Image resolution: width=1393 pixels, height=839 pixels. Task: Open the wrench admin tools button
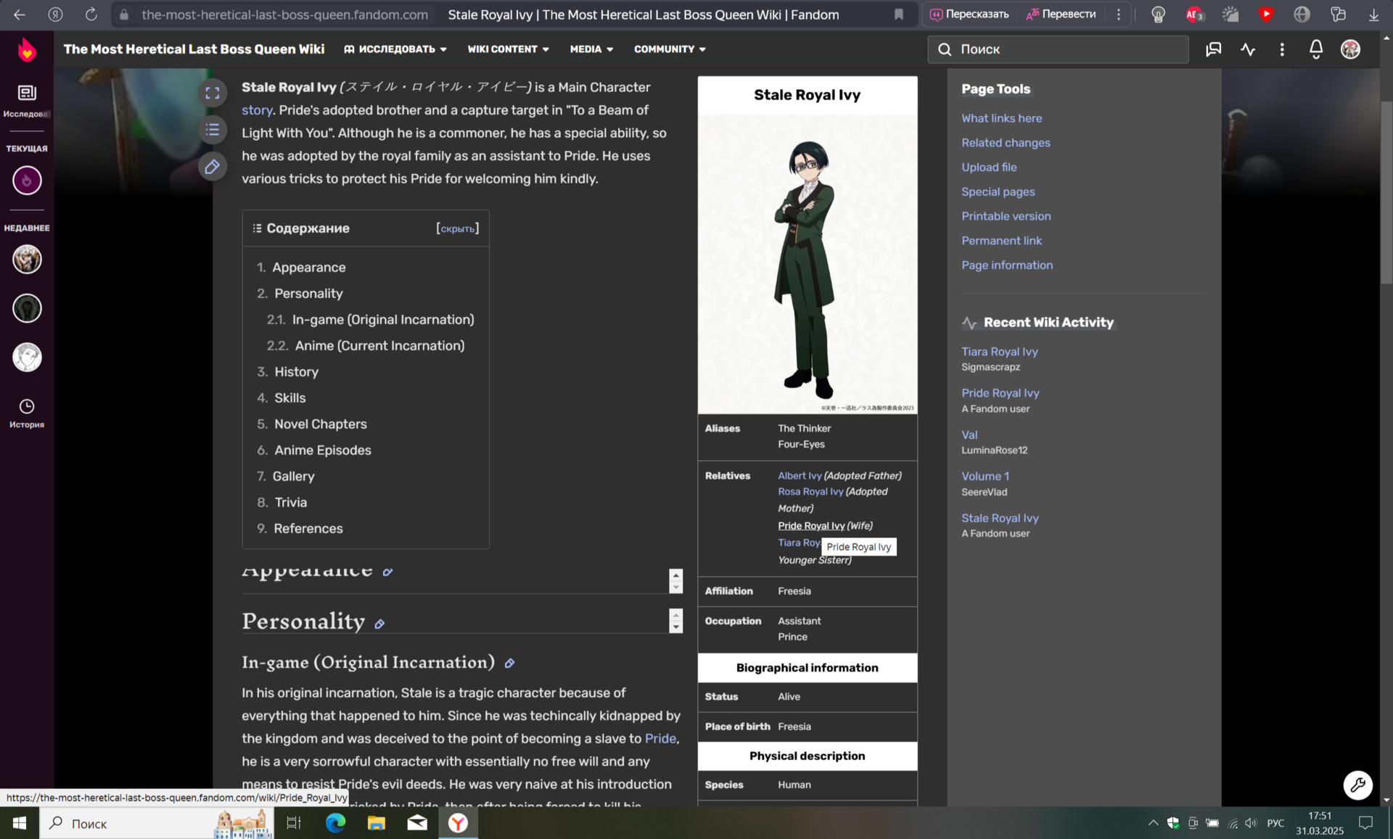pyautogui.click(x=1357, y=785)
